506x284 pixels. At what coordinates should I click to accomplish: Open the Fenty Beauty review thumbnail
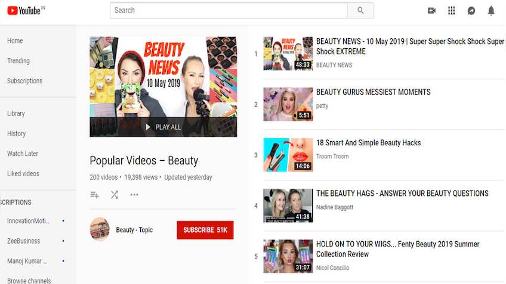tap(288, 256)
